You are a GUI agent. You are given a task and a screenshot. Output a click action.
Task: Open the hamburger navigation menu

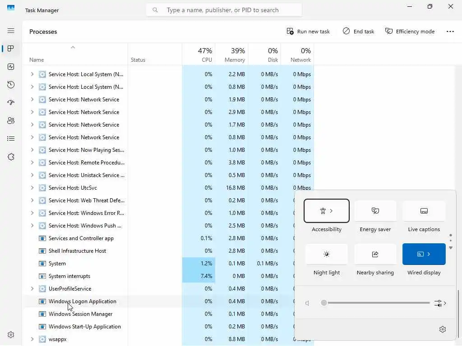pos(11,31)
